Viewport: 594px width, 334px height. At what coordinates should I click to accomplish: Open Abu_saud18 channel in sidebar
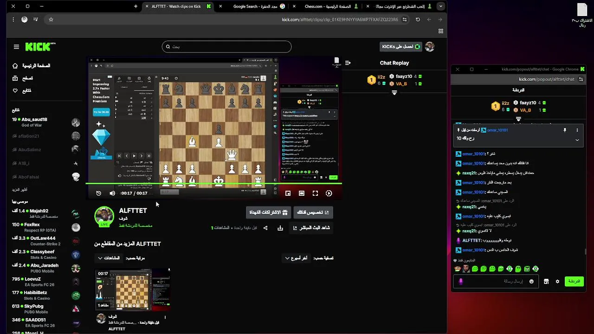[46, 122]
